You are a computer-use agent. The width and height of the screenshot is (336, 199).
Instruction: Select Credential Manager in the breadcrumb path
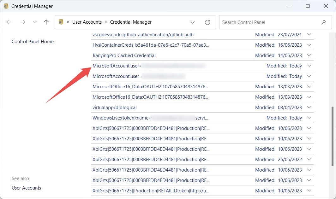click(x=131, y=22)
